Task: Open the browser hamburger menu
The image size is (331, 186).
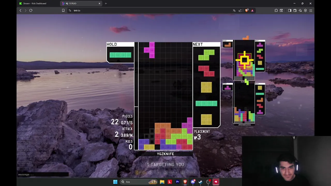Action: 311,10
